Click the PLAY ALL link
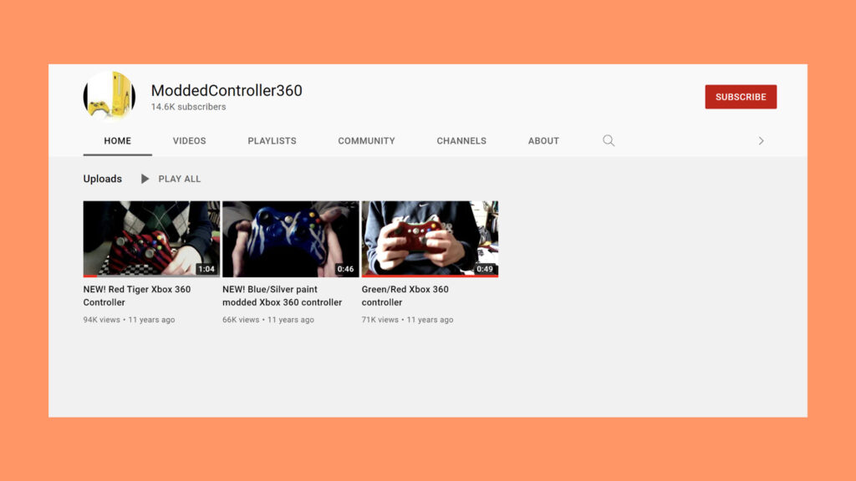 (x=180, y=179)
